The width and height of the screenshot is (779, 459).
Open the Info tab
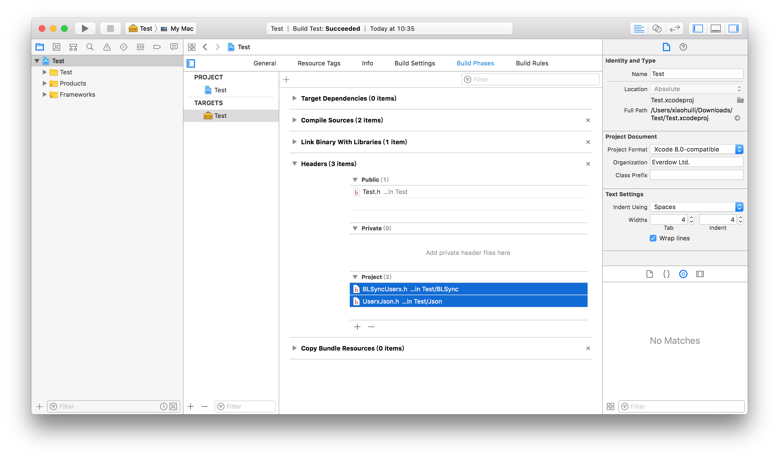367,63
